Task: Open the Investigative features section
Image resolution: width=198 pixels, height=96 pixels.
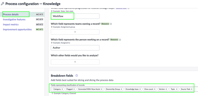Action: click(14, 19)
